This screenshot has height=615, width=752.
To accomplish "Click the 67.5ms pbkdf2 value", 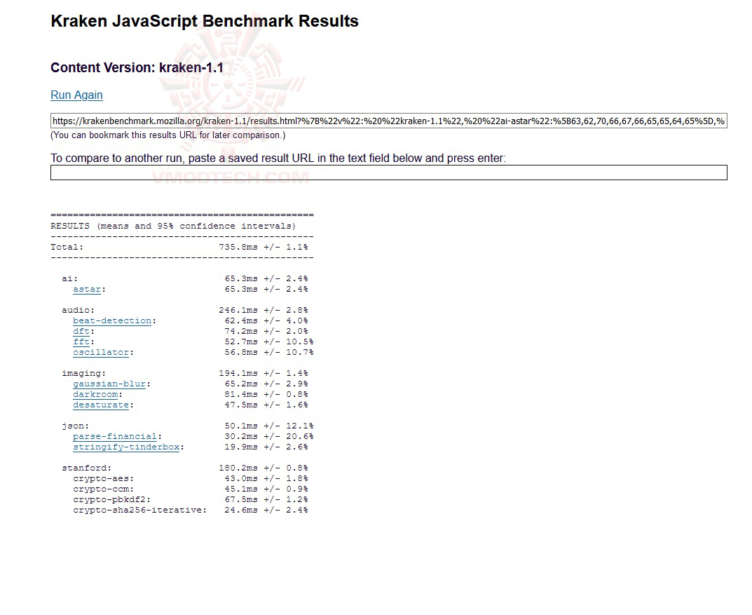I will point(241,500).
